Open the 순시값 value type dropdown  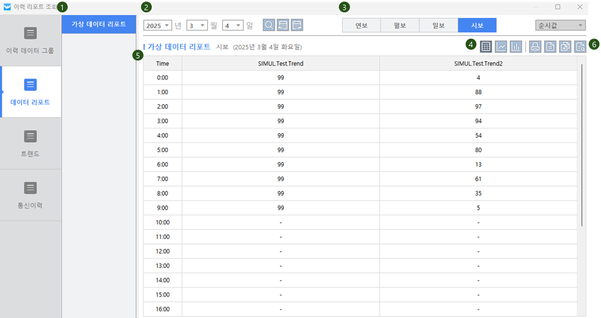click(560, 26)
